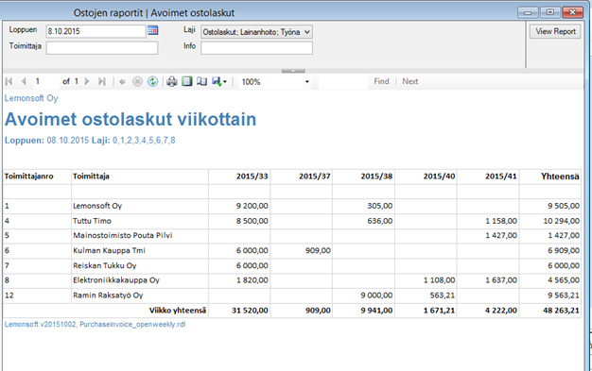Expand the Laji type dropdown
Screen dimensions: 592x371
click(x=307, y=32)
